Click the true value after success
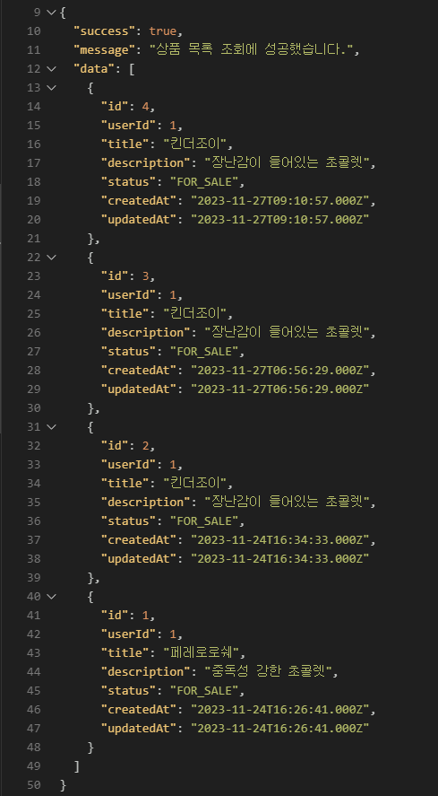The width and height of the screenshot is (438, 796). coord(163,31)
